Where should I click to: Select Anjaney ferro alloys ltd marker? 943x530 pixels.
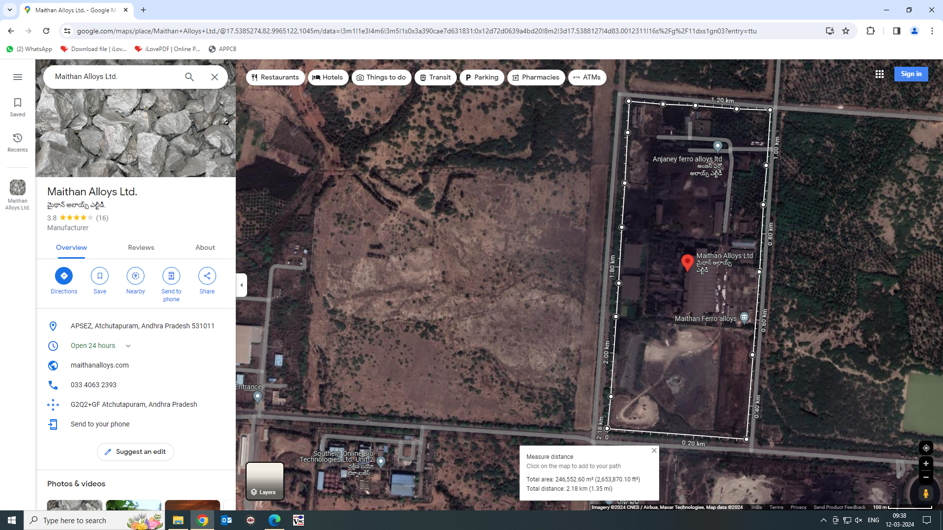click(x=718, y=146)
